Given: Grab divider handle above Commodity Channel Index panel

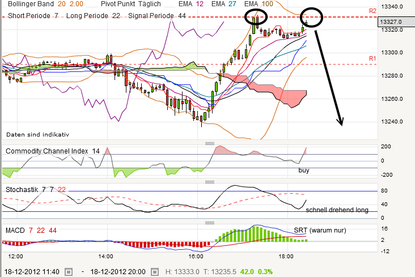Looking at the screenshot, I should 210,143.
